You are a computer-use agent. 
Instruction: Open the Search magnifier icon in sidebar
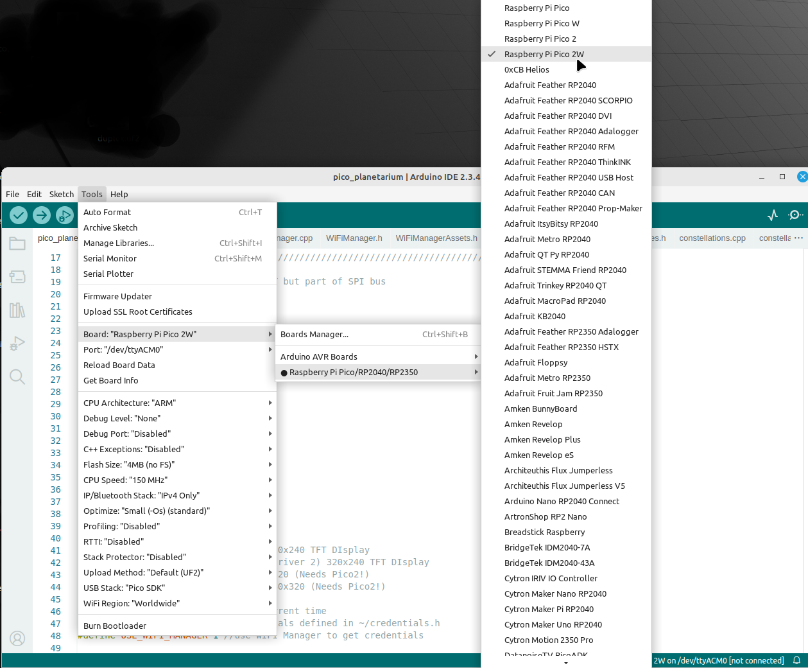(x=17, y=377)
